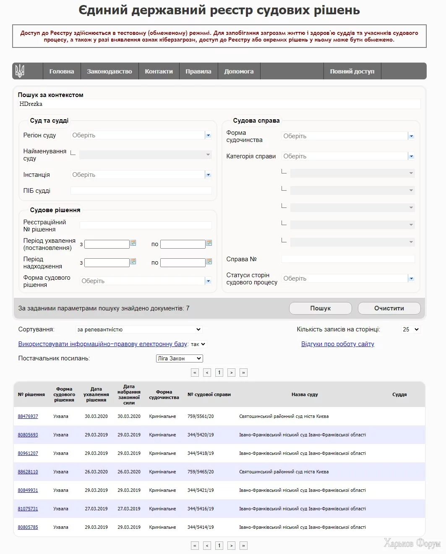Click the Очистити button
The height and width of the screenshot is (554, 446).
(x=389, y=308)
